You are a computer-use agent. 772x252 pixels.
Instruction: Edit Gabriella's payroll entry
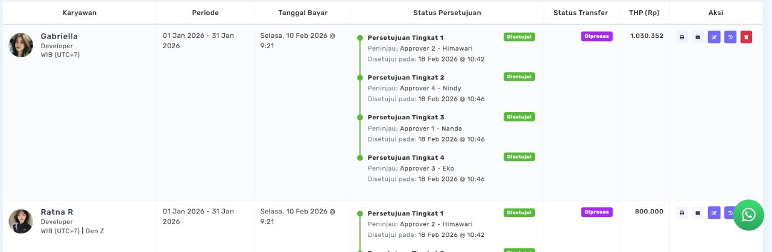pyautogui.click(x=714, y=37)
